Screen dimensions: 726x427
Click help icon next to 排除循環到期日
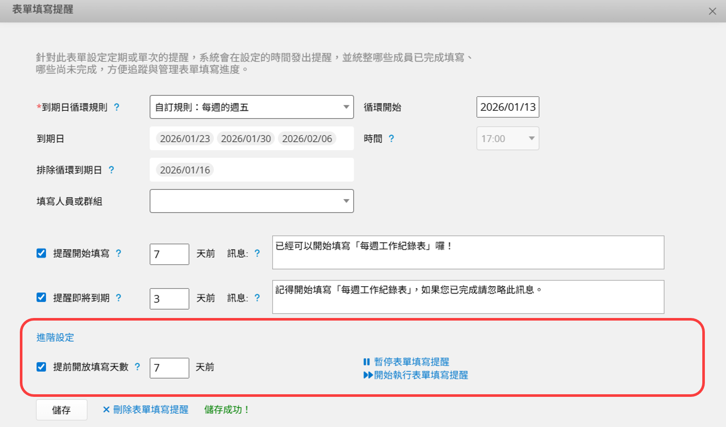coord(111,170)
